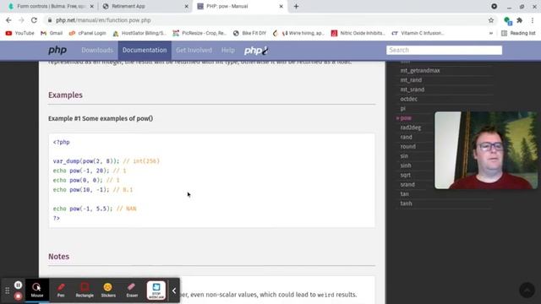Viewport: 541px width, 304px height.
Task: Open rad2deg in the sidebar
Action: click(411, 128)
